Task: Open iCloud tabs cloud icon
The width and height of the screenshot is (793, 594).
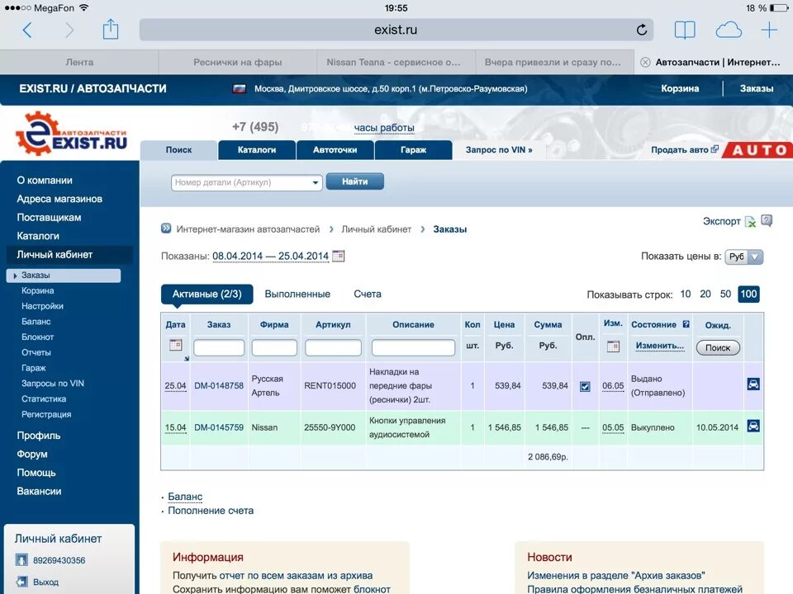Action: [x=729, y=31]
